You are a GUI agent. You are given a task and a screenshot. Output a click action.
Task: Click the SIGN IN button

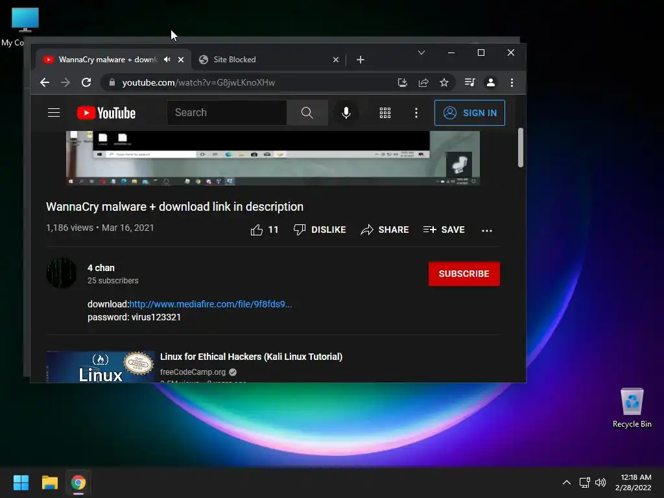point(469,113)
